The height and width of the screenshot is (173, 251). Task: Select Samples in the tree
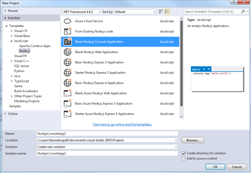[x=15, y=106]
